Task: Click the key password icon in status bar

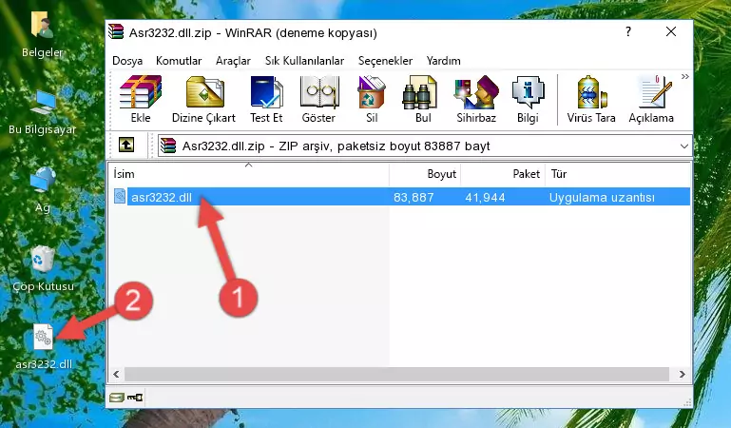Action: (x=135, y=398)
